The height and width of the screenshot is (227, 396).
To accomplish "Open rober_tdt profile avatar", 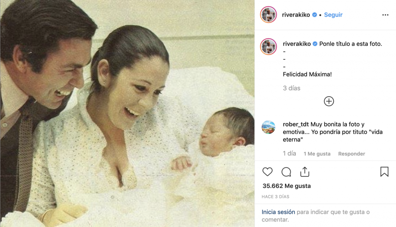I will tap(268, 127).
